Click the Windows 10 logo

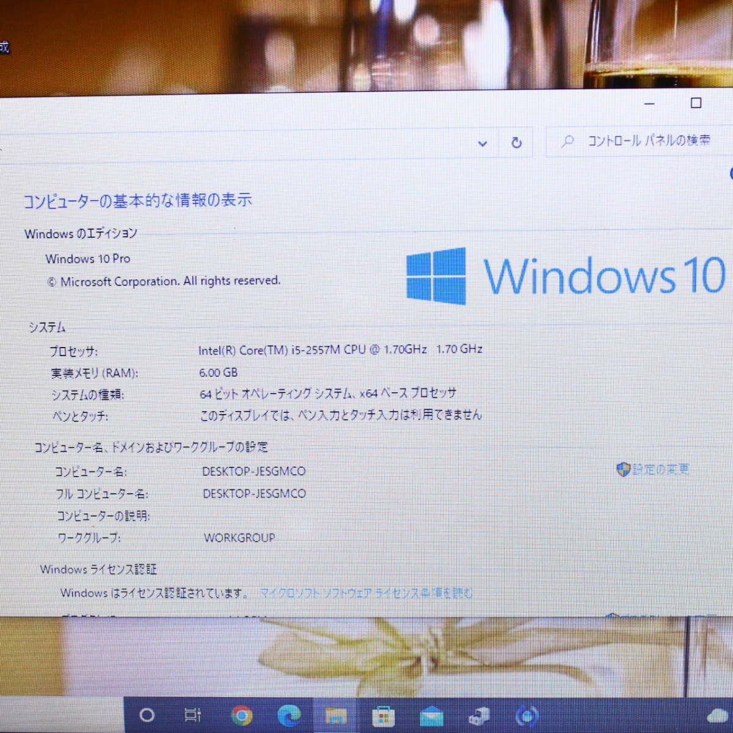point(566,275)
